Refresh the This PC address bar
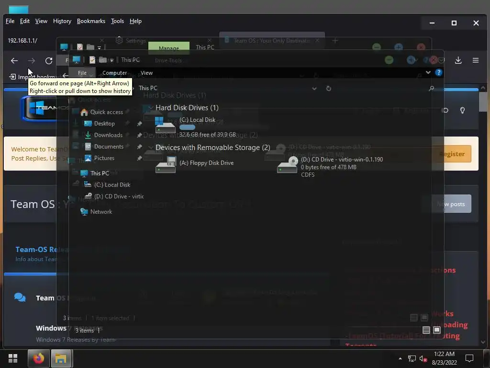This screenshot has height=368, width=490. pos(328,88)
